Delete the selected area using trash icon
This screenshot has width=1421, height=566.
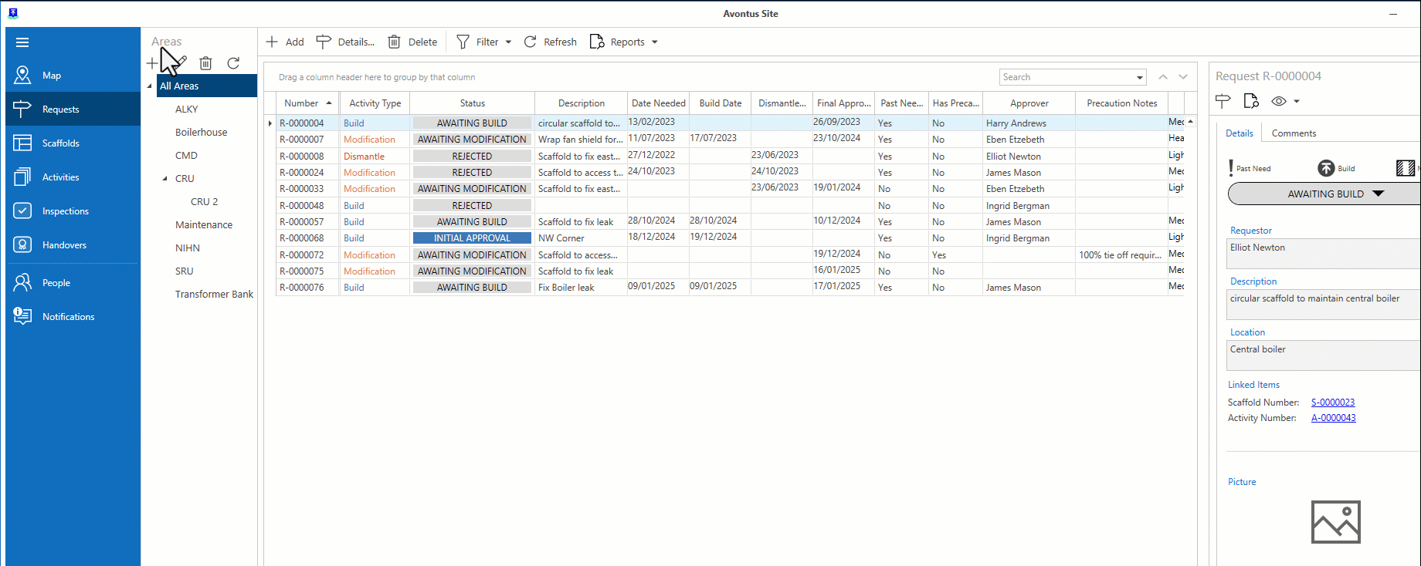tap(205, 63)
